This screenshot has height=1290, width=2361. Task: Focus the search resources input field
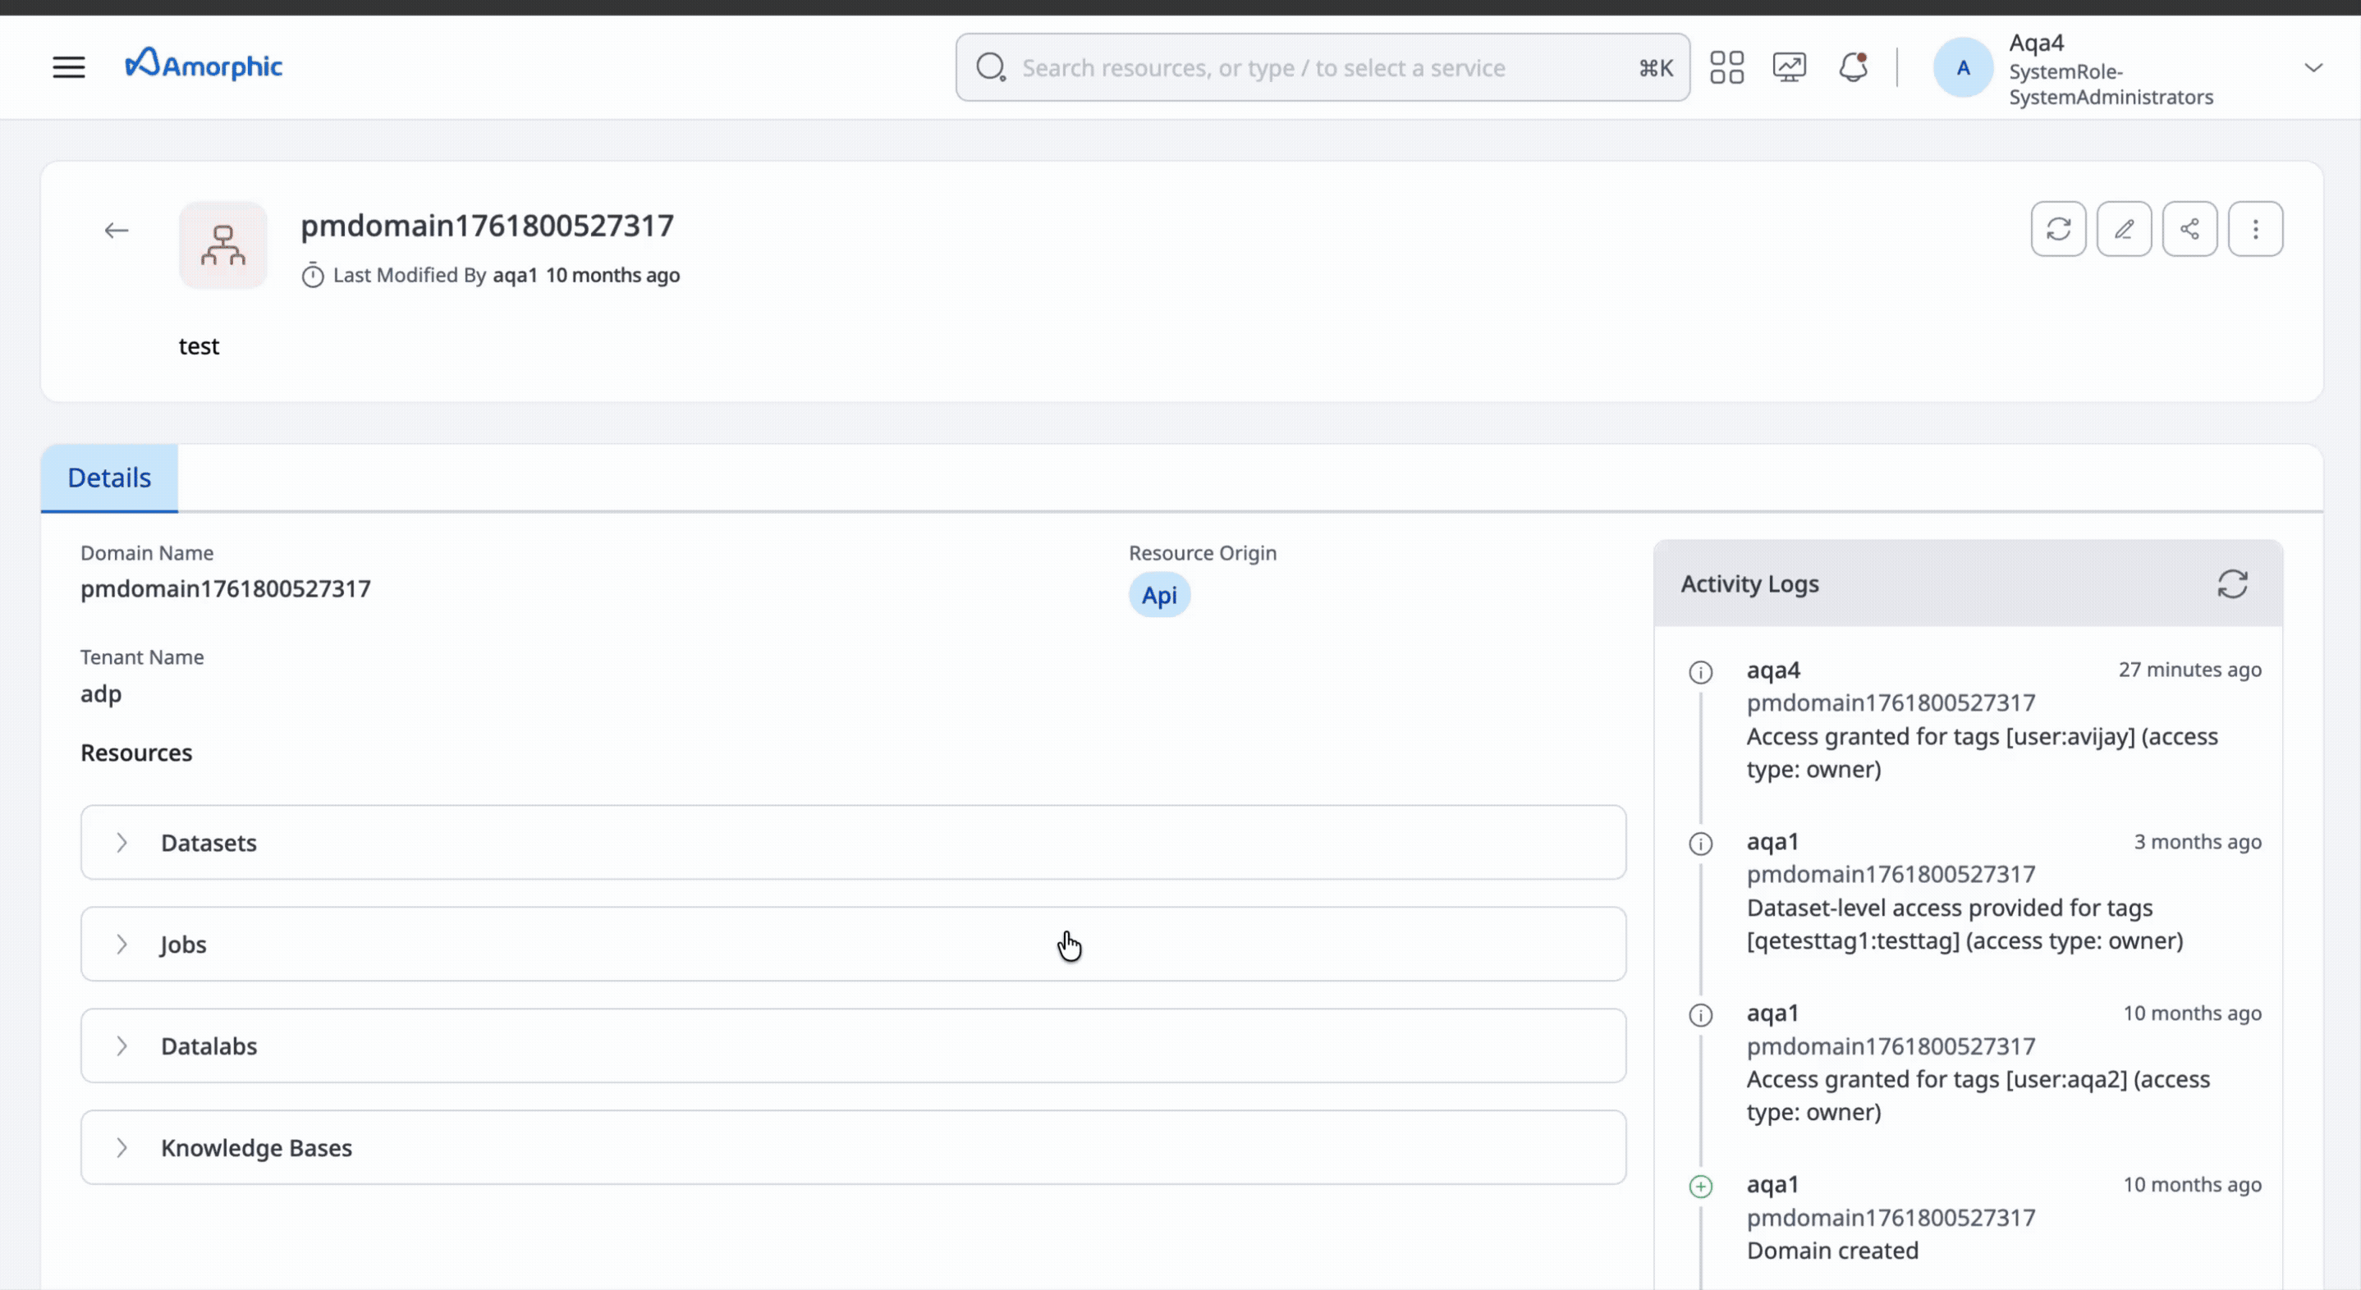click(x=1323, y=68)
